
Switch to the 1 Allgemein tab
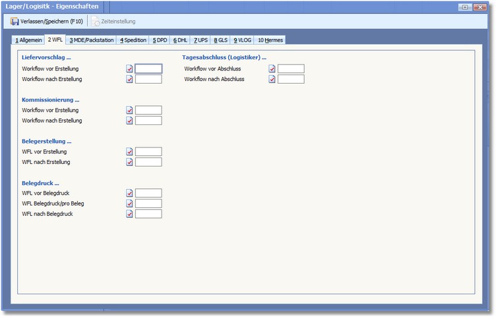tap(28, 40)
